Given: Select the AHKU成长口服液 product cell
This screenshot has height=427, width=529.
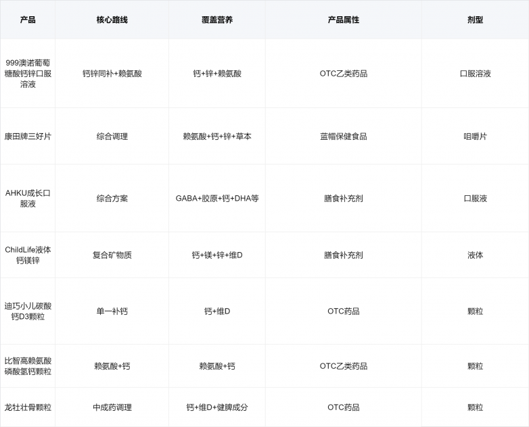Looking at the screenshot, I should pyautogui.click(x=28, y=198).
